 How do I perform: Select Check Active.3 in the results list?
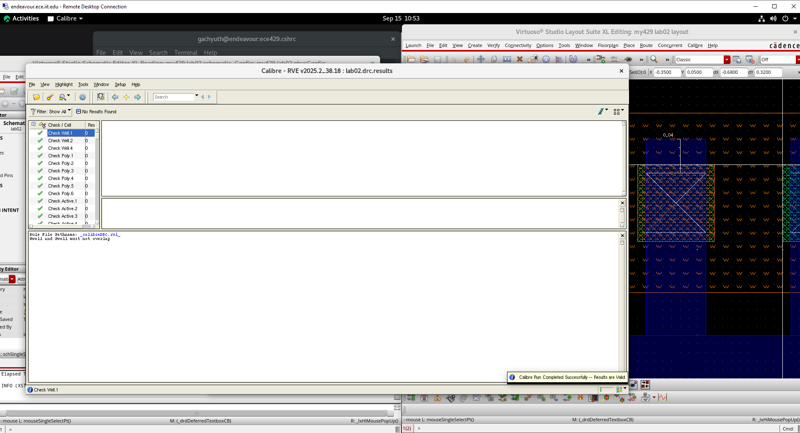point(62,216)
